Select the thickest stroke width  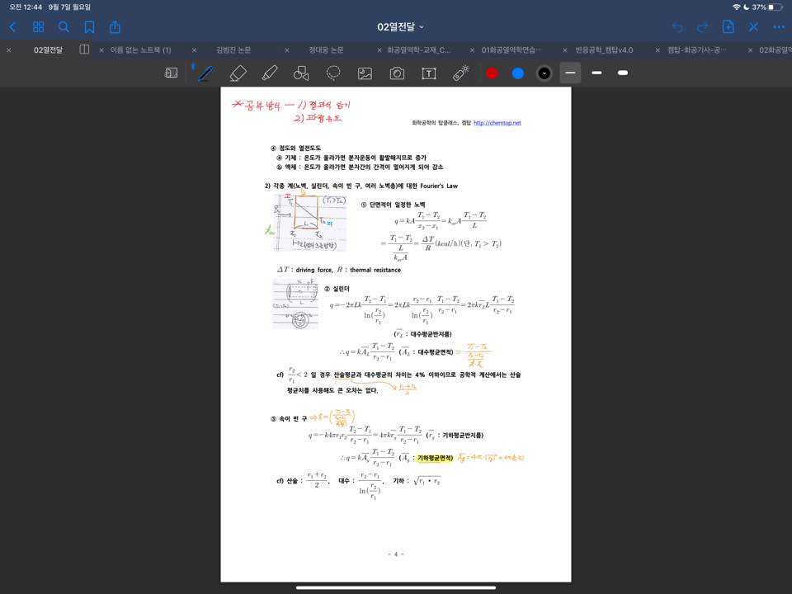click(623, 73)
